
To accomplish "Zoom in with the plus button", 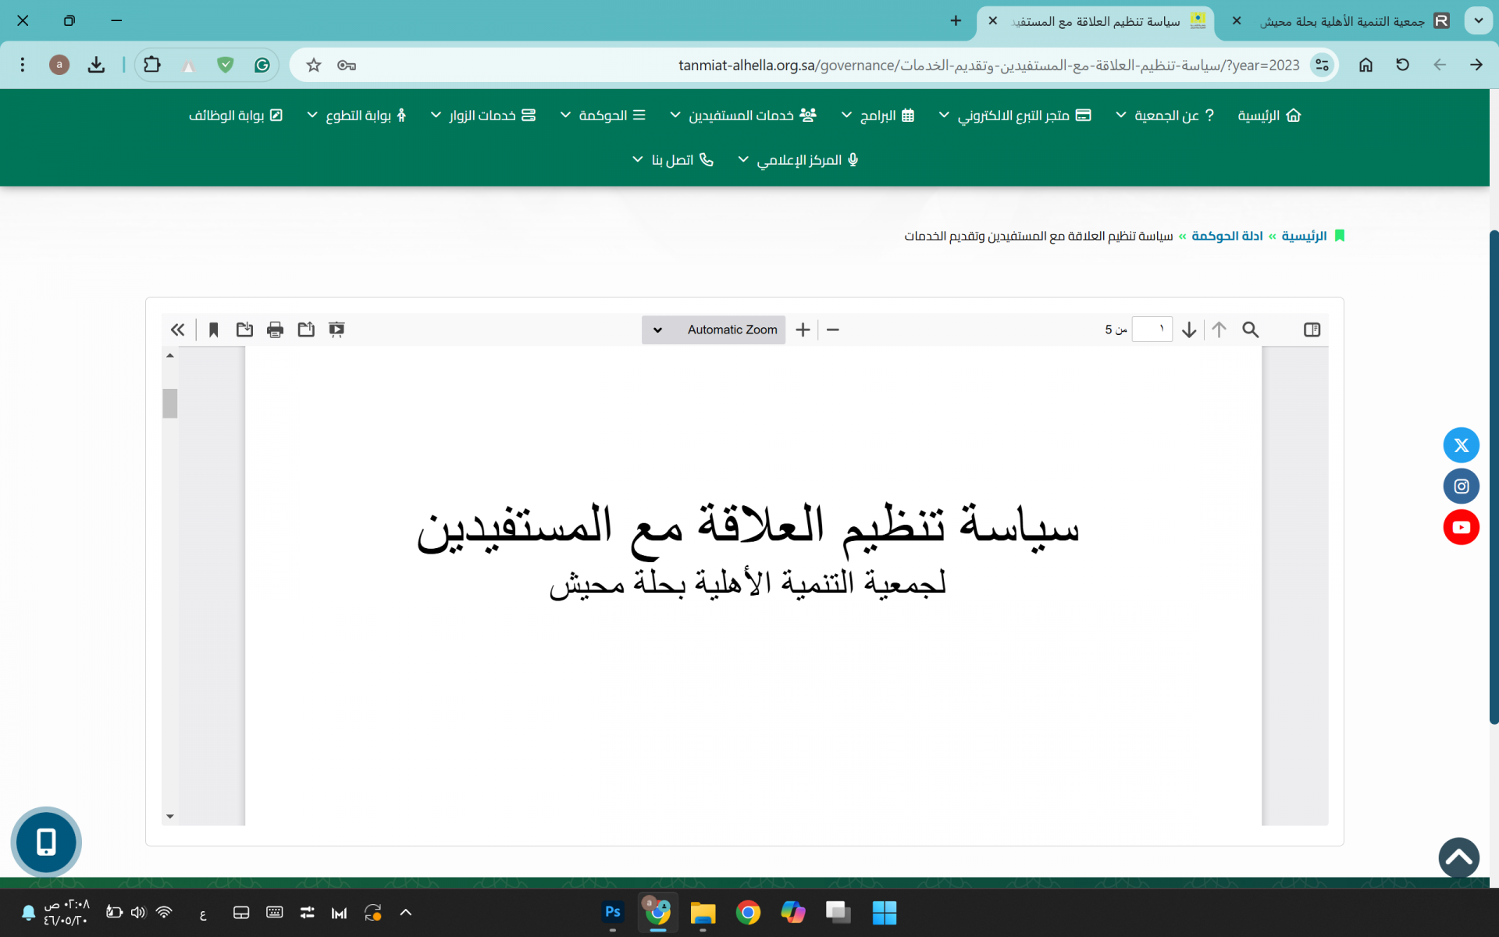I will [x=803, y=330].
